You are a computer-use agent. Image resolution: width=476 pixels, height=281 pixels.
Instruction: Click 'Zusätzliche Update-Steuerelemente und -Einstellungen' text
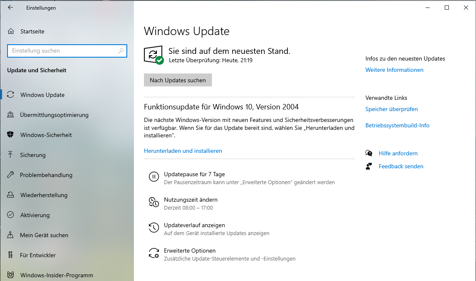click(229, 259)
